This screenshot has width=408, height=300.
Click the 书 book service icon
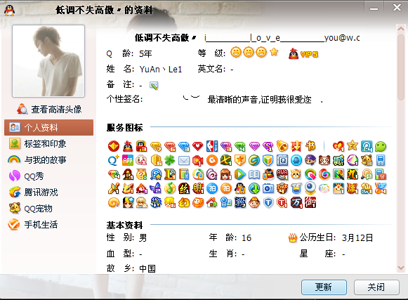(310, 146)
